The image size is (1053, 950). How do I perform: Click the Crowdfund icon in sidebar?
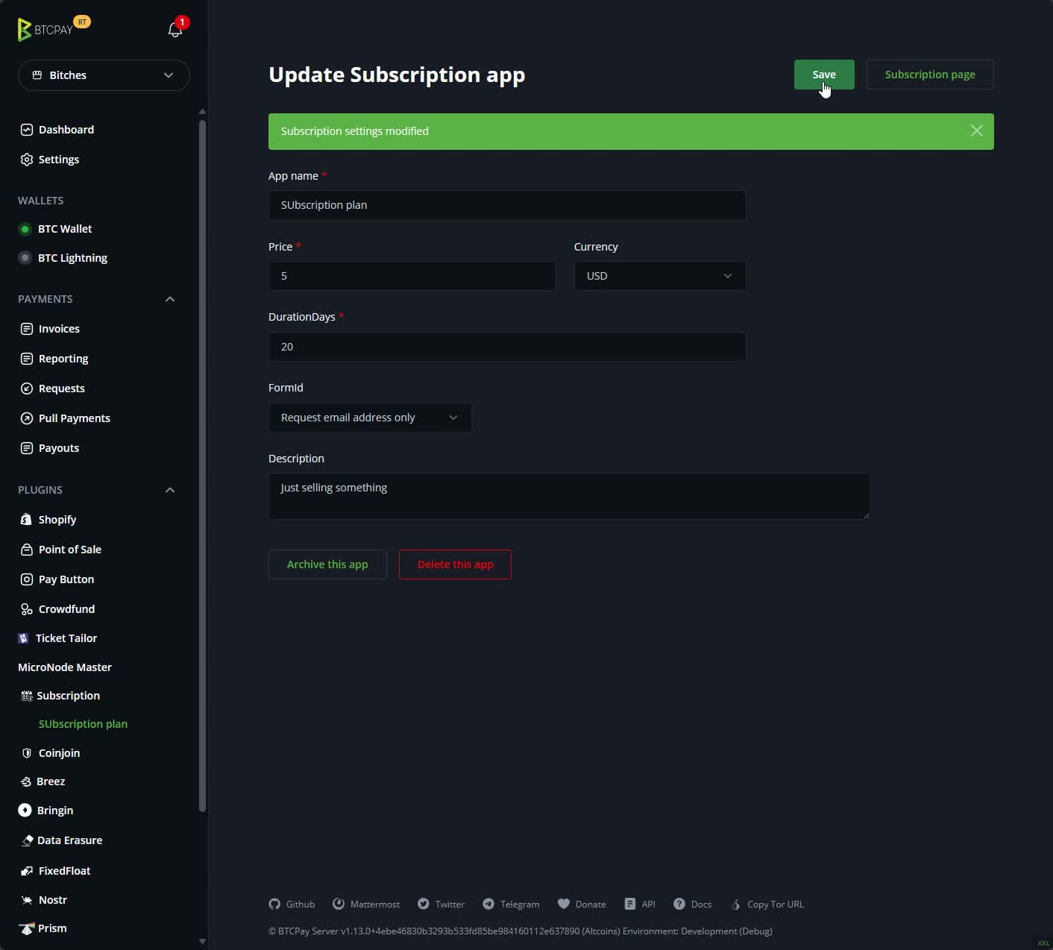point(27,609)
